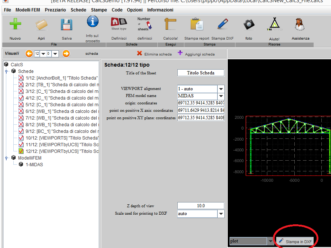331x248 pixels.
Task: Toggle status icon of sheet 4/12 C_1
Action: [21, 98]
